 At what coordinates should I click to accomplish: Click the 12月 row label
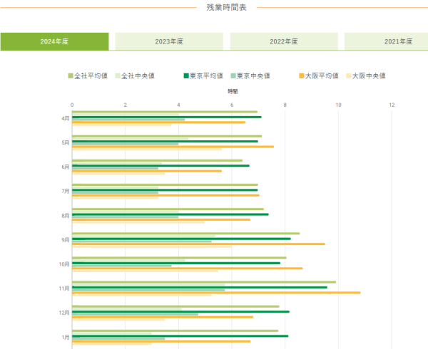(64, 313)
